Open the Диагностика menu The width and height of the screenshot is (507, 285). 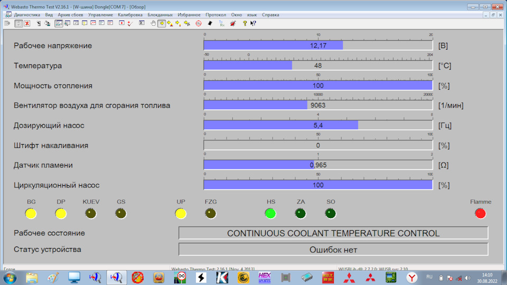27,15
